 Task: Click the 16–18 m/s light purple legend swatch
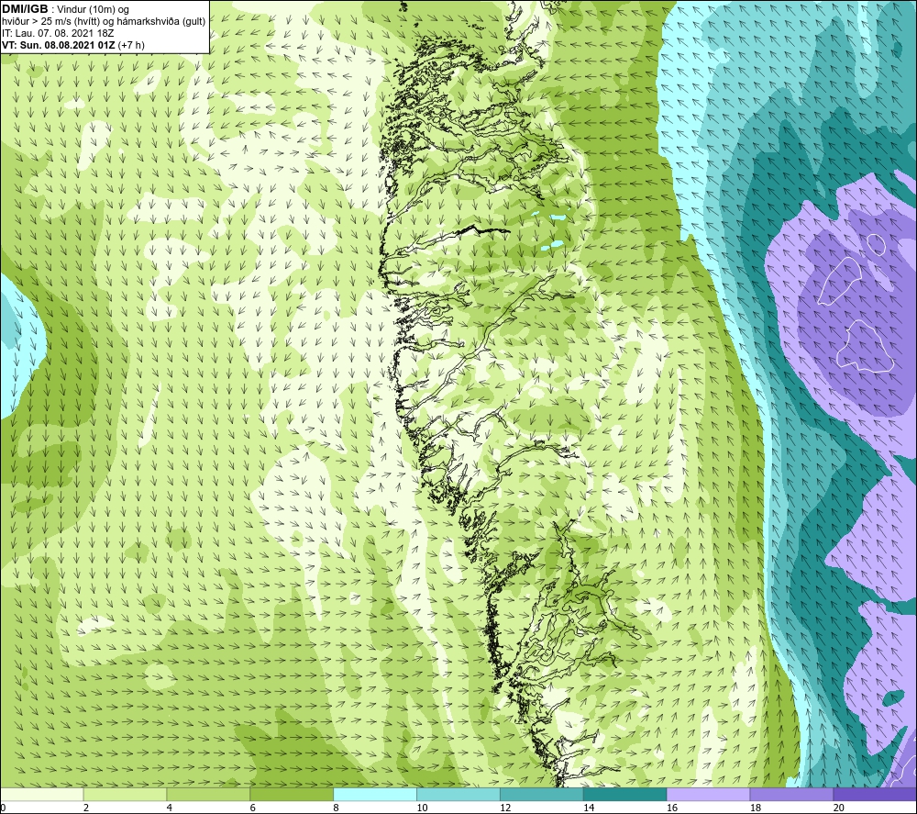point(708,794)
